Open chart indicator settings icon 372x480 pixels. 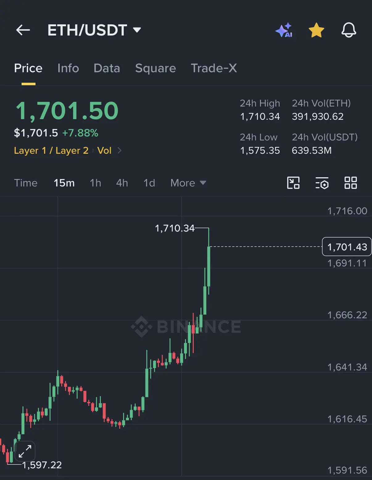(x=322, y=183)
